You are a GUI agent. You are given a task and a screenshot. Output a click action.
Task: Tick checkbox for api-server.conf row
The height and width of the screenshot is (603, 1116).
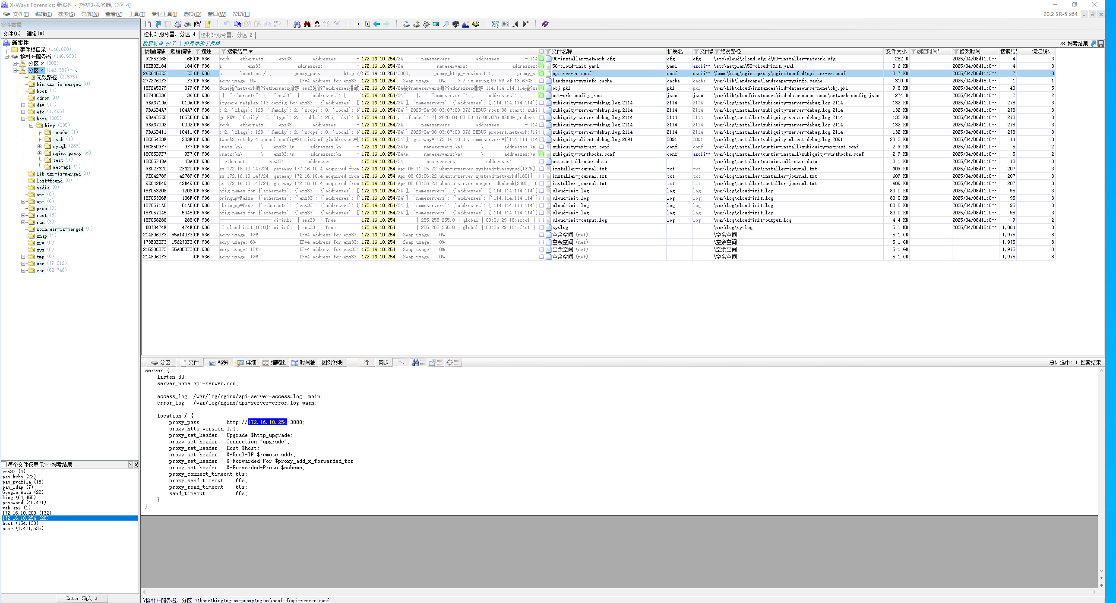(x=541, y=74)
